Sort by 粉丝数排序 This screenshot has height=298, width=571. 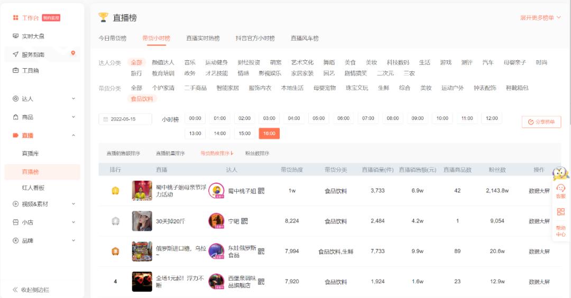coord(257,153)
